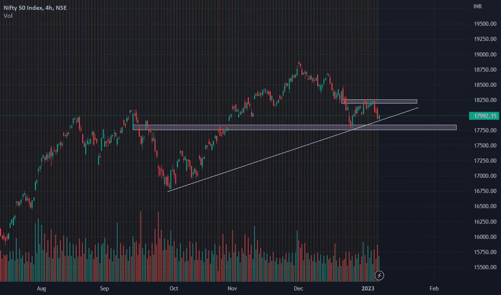The width and height of the screenshot is (501, 295).
Task: Click the Dec label on time axis
Action: click(x=298, y=289)
